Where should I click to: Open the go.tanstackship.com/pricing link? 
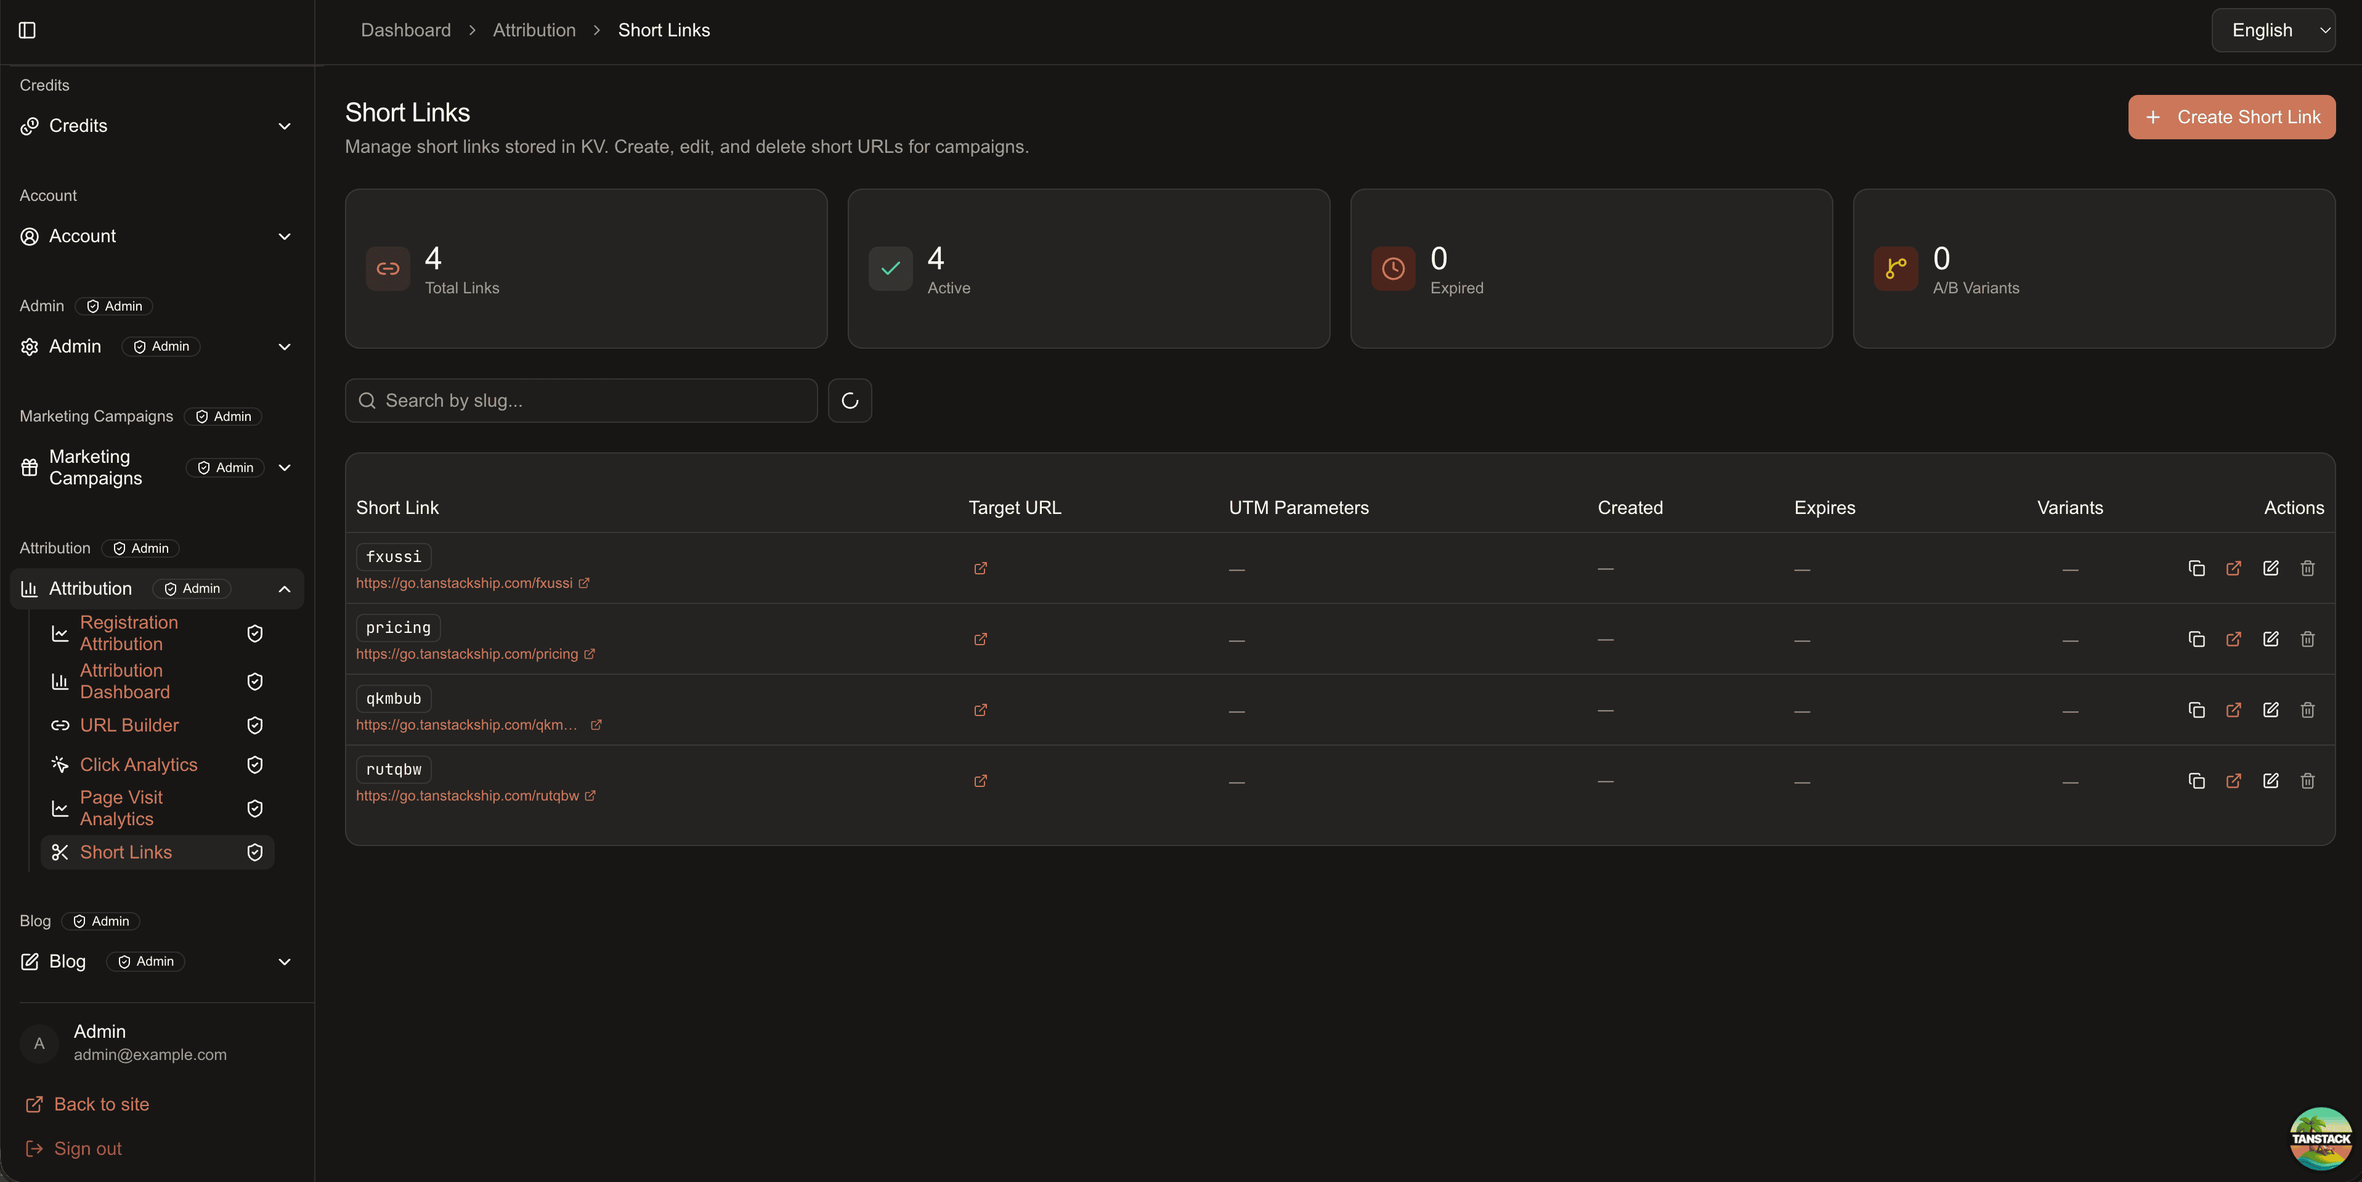475,654
